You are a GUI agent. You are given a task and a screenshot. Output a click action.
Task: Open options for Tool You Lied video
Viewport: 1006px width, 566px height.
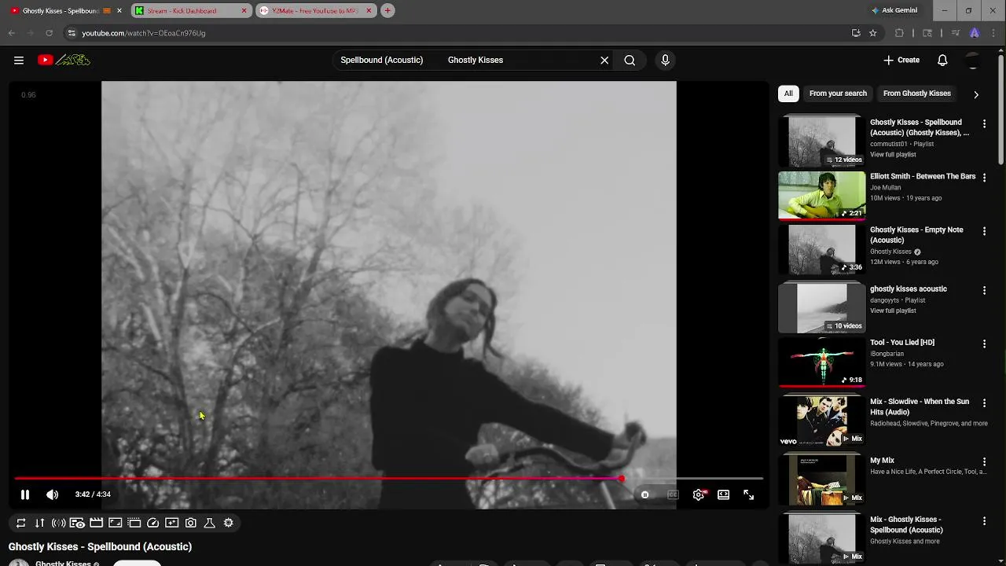[x=984, y=344]
